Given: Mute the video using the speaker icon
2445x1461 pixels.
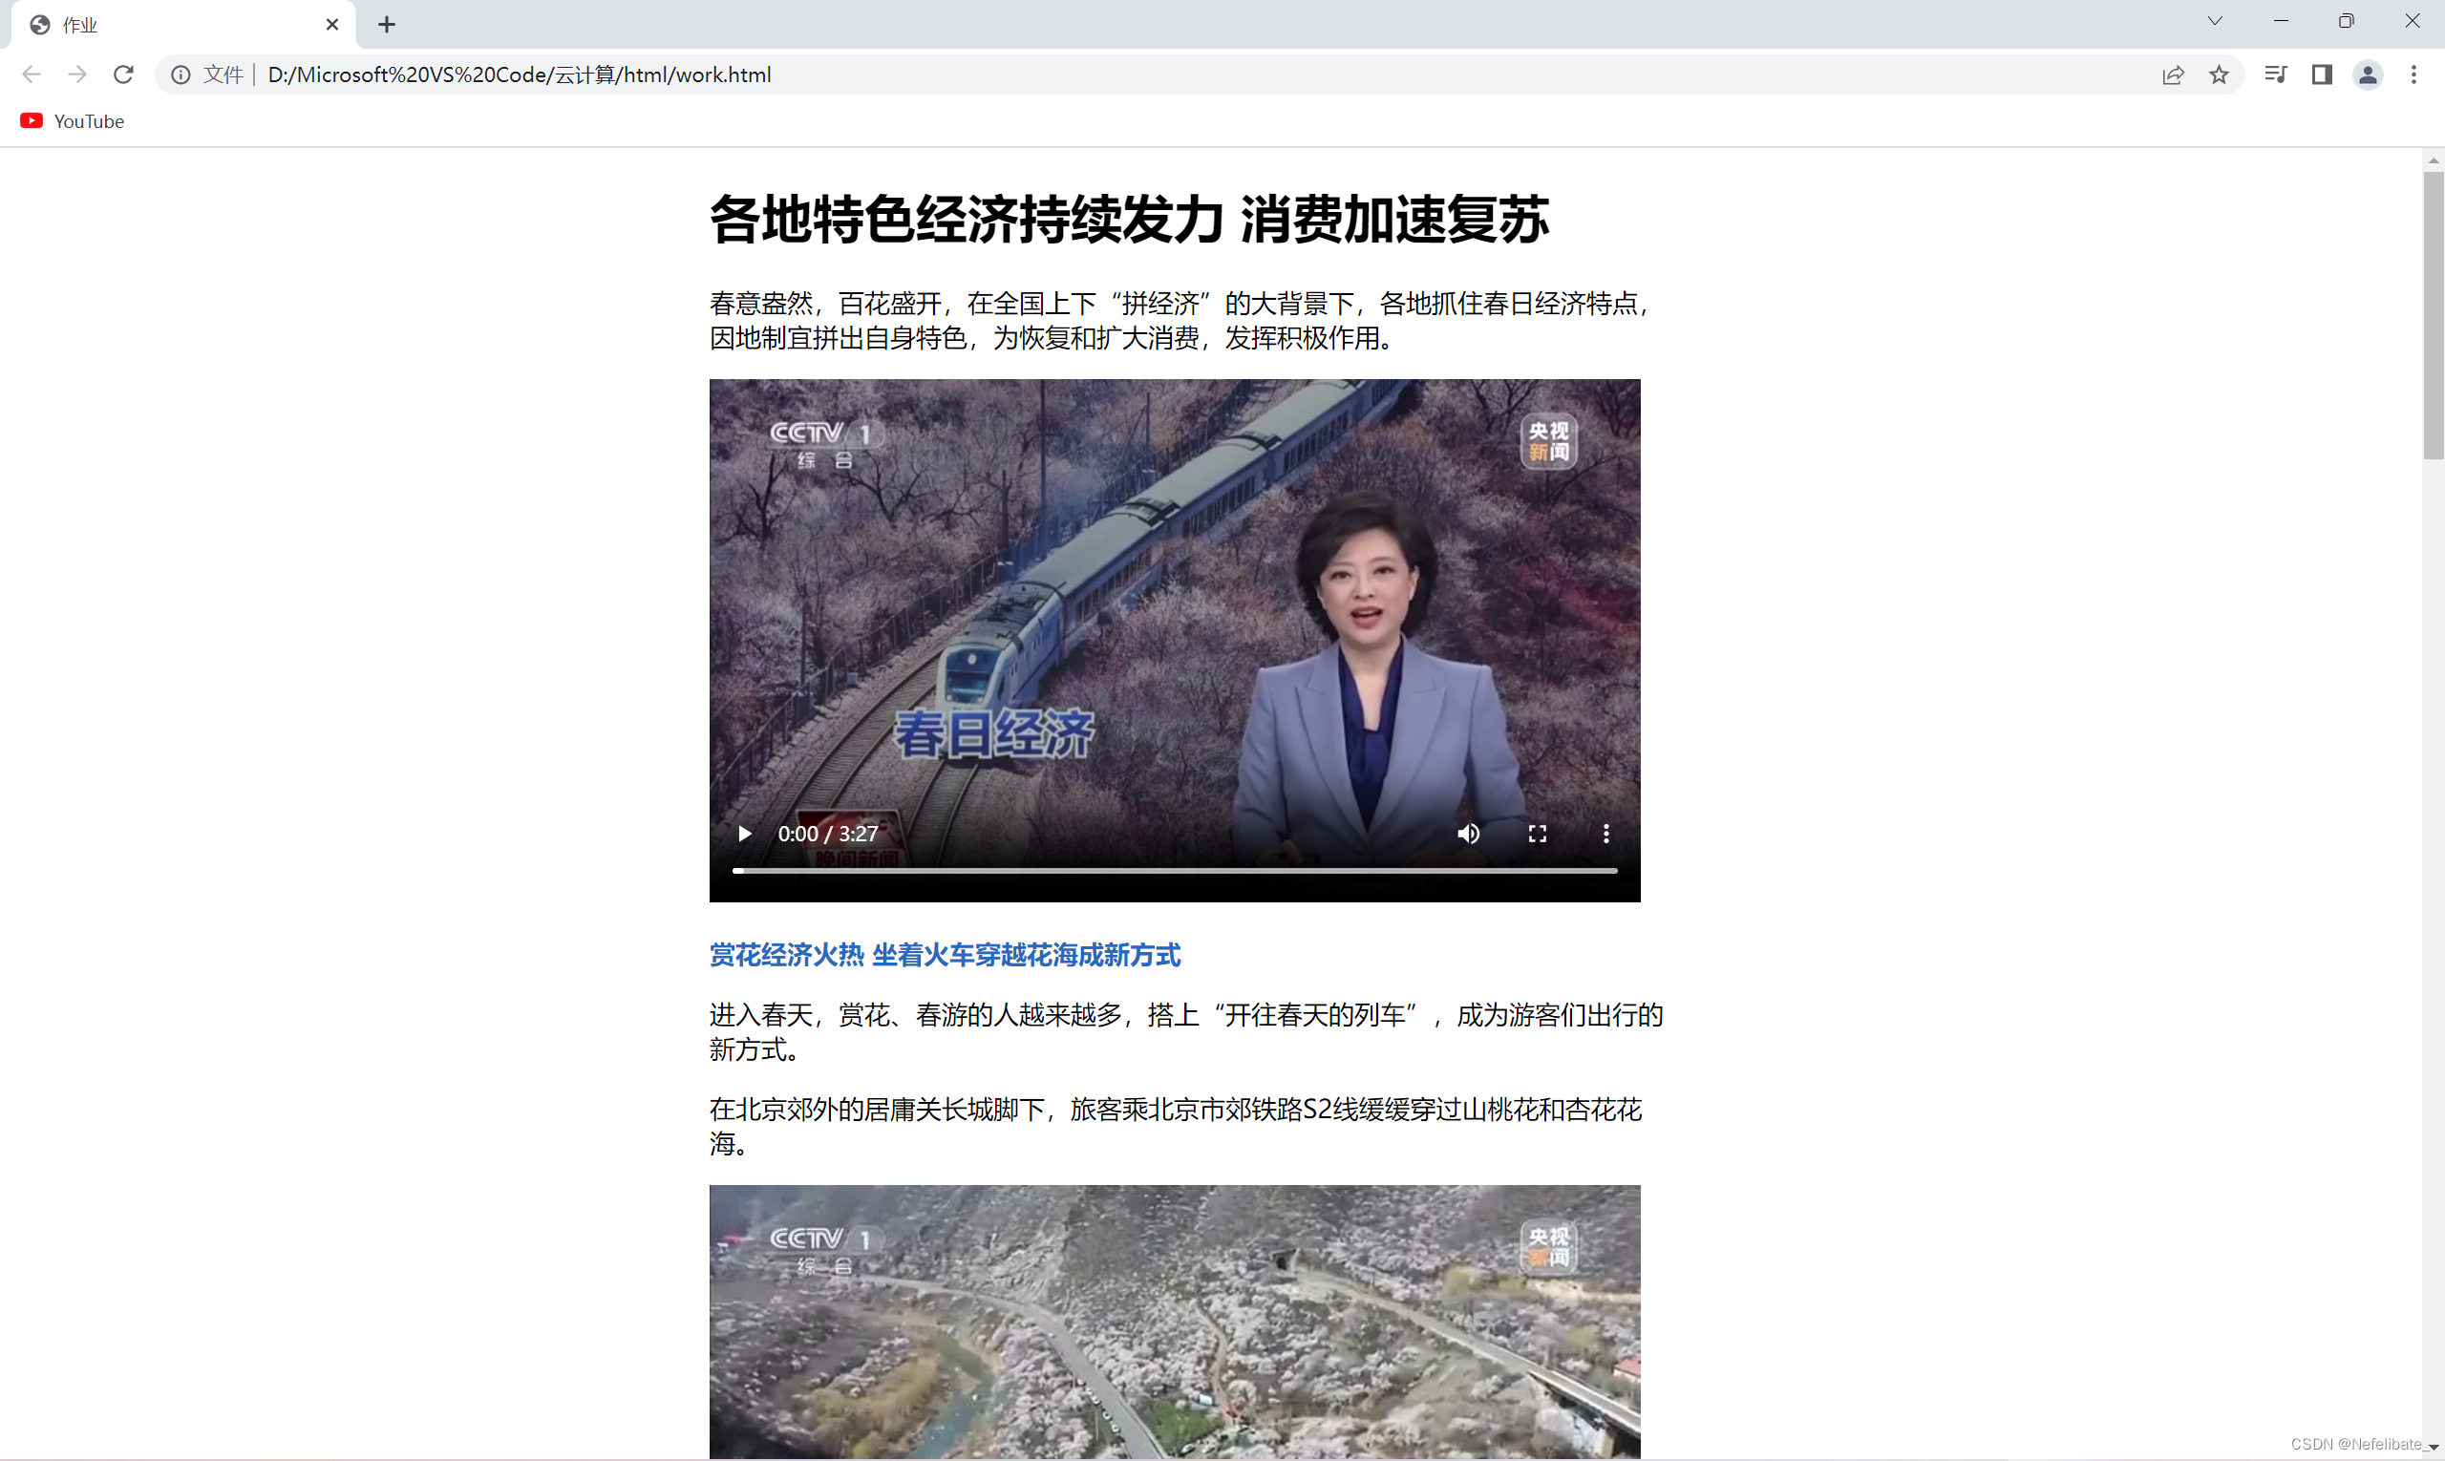Looking at the screenshot, I should coord(1468,834).
